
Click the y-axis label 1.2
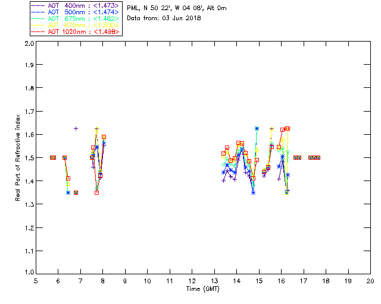click(x=29, y=228)
